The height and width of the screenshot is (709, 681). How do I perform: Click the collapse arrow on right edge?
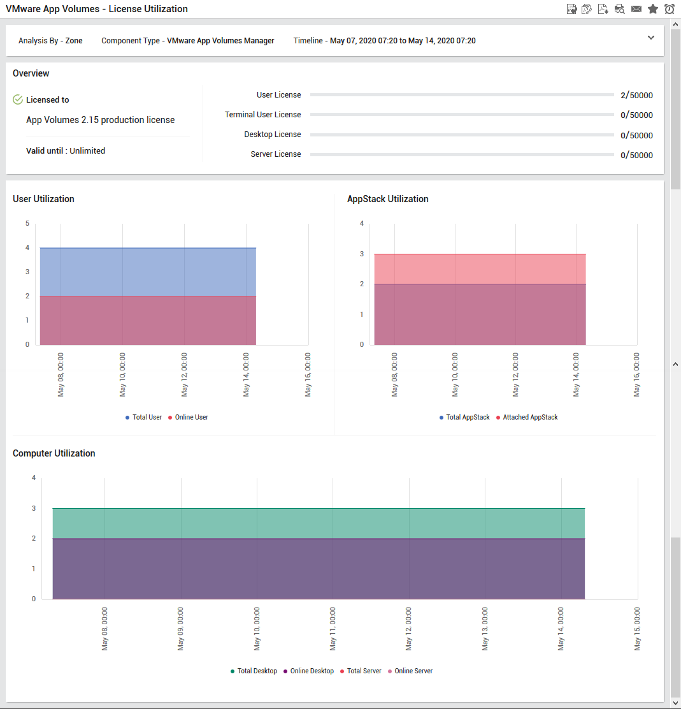(x=675, y=364)
